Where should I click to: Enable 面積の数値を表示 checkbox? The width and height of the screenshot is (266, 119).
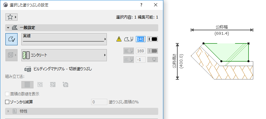(7, 94)
